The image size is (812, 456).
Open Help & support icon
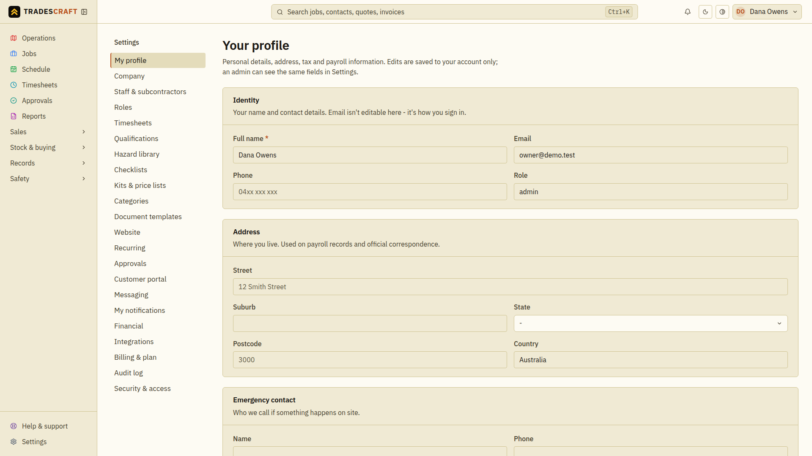[x=14, y=426]
